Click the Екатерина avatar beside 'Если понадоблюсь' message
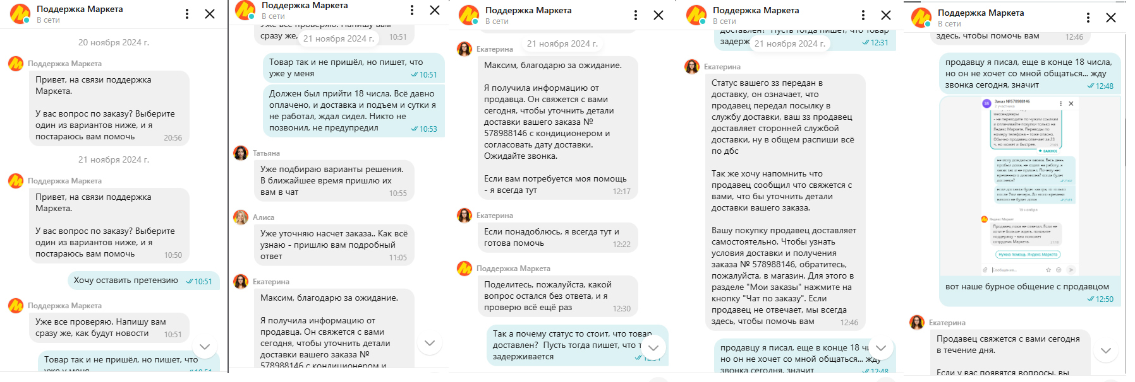This screenshot has width=1135, height=382. (464, 216)
